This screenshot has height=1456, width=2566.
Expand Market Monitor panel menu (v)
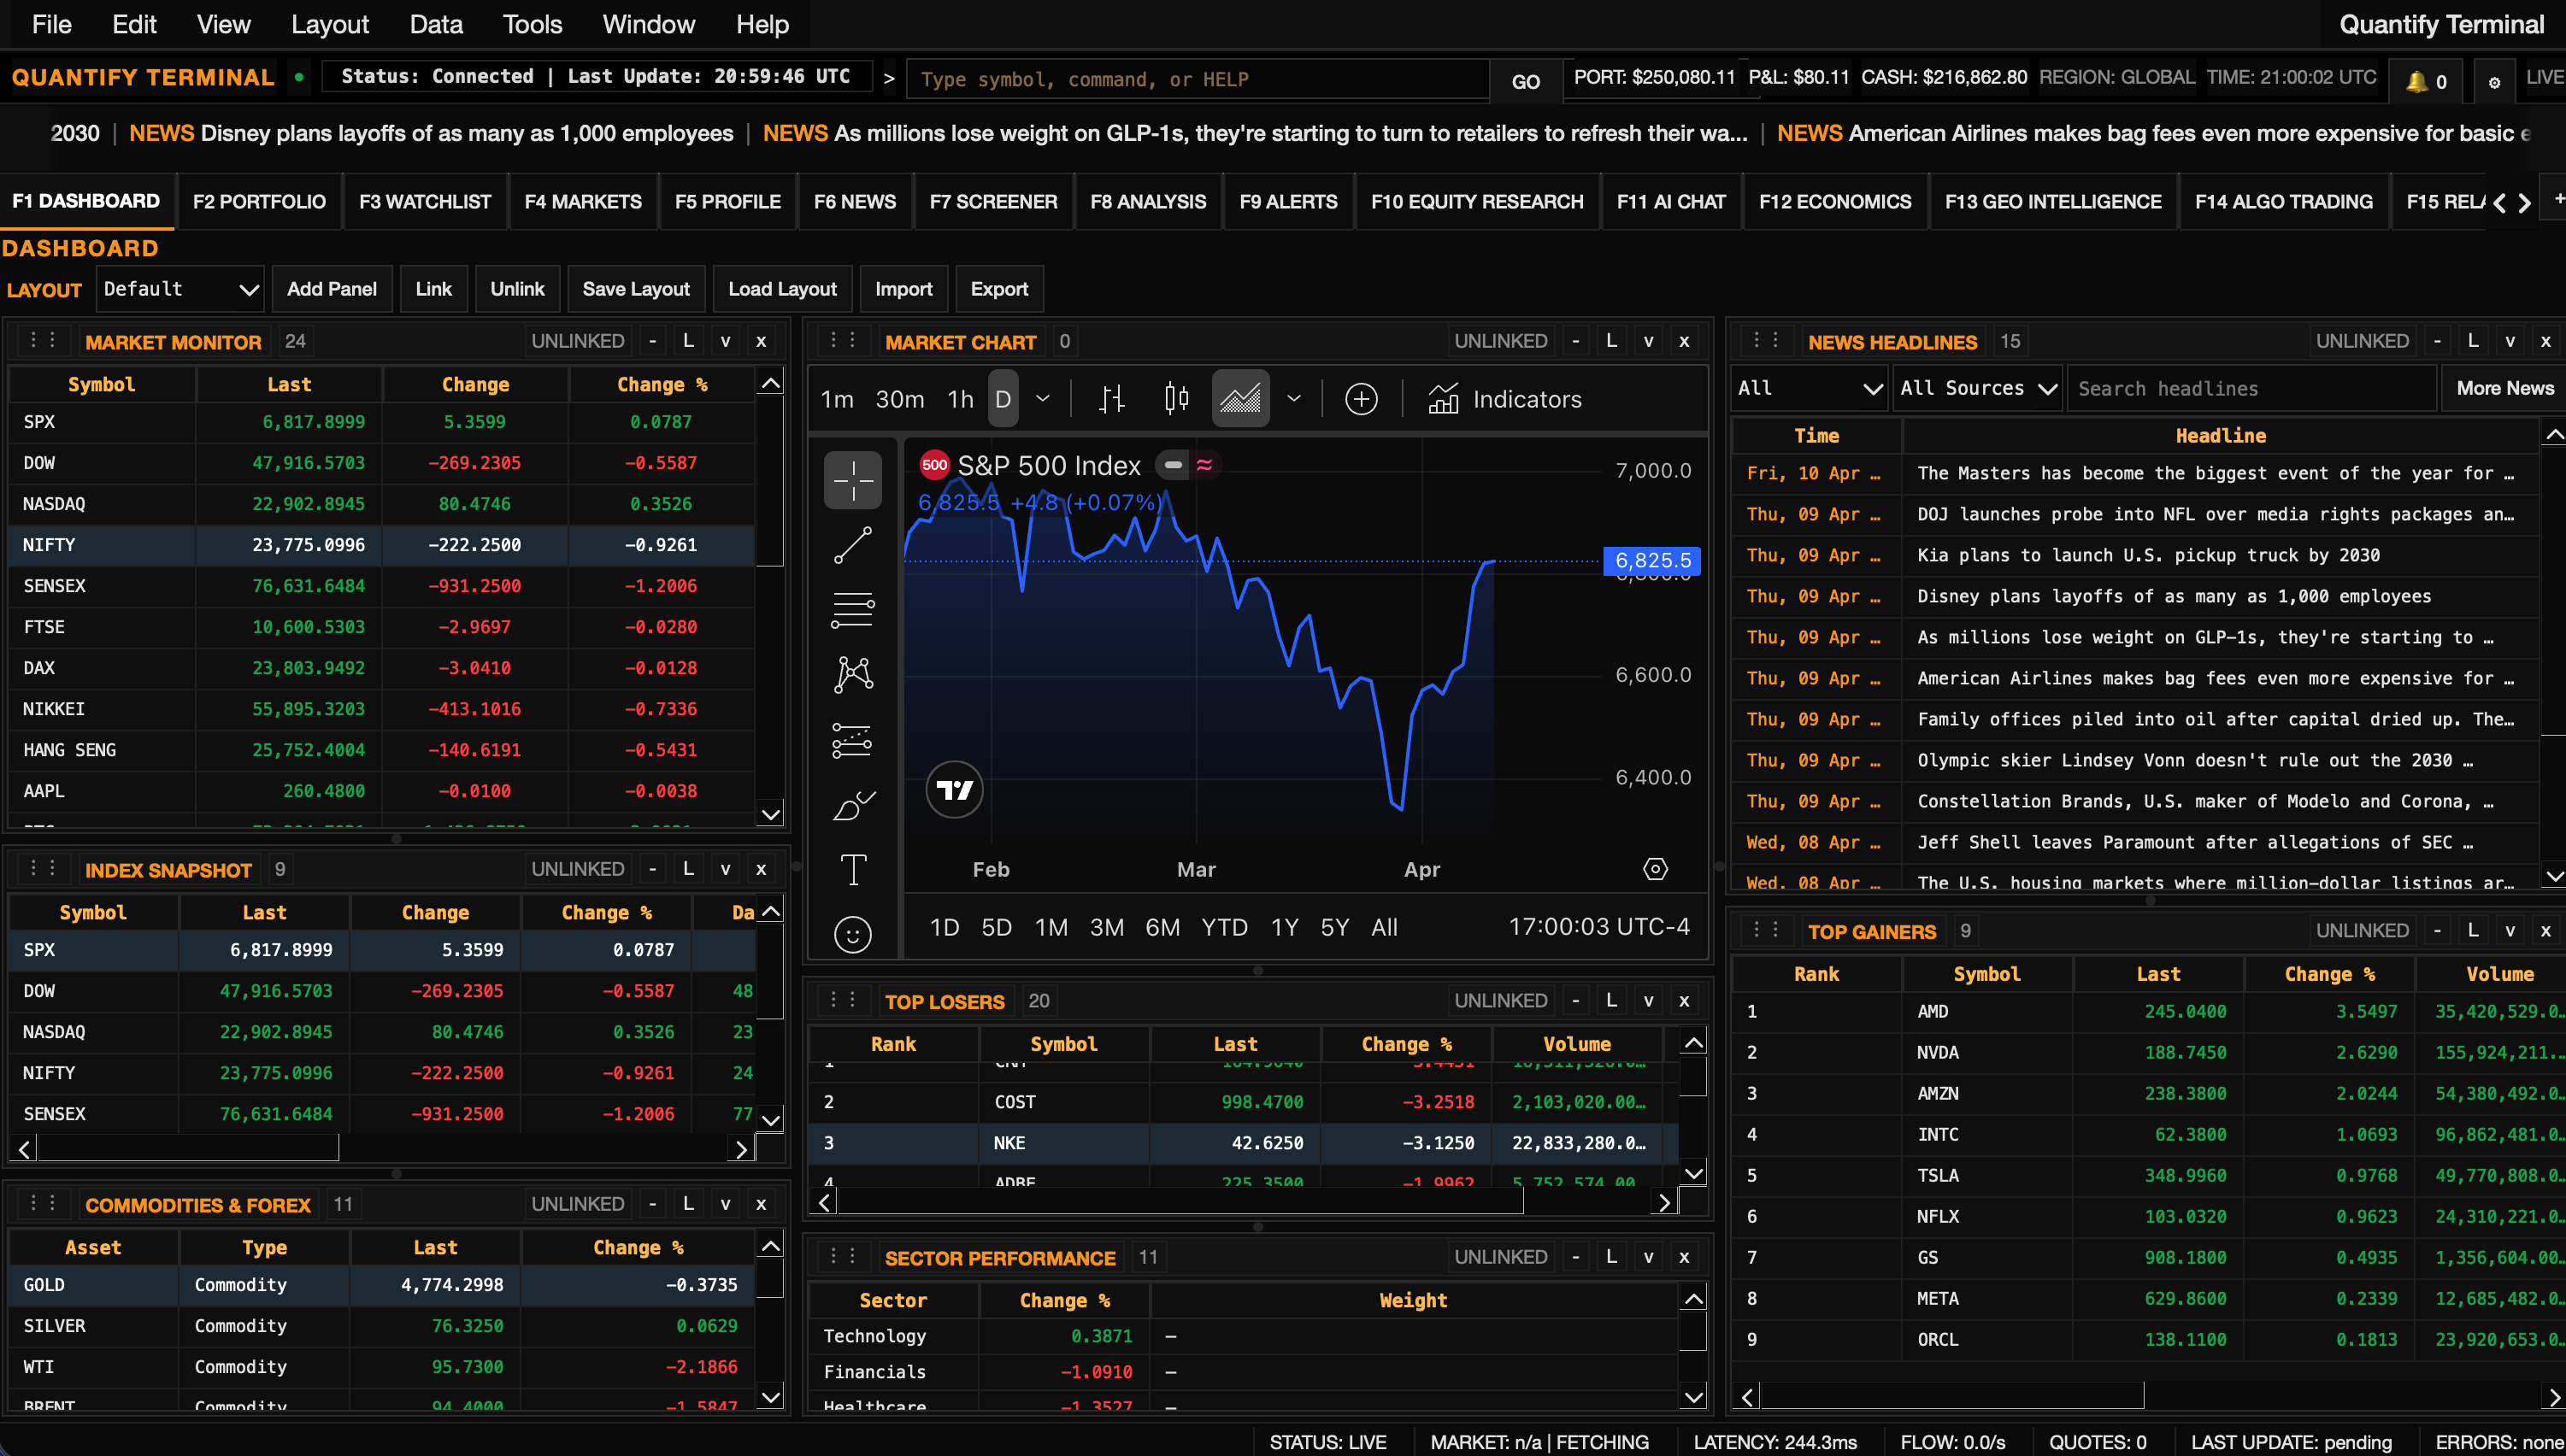[726, 341]
